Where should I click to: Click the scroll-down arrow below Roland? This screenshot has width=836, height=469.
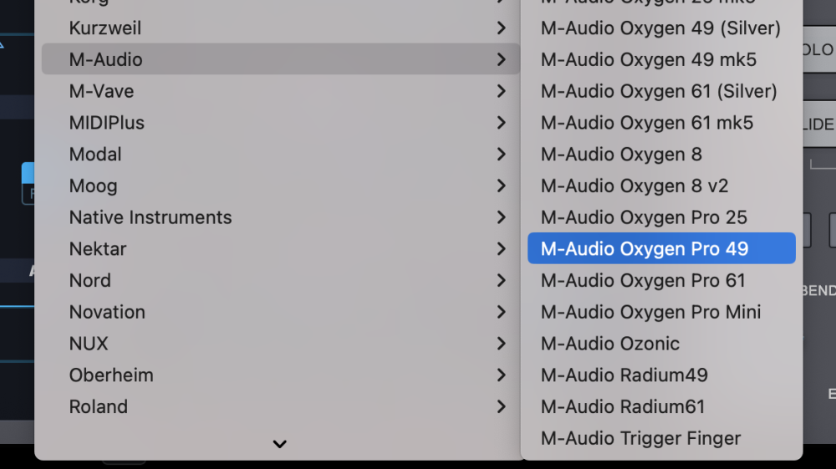(x=280, y=444)
